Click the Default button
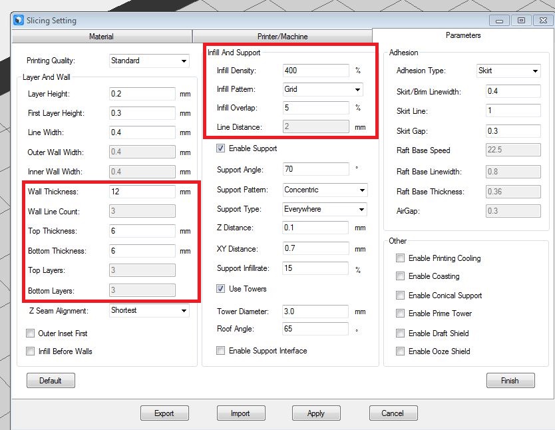Image resolution: width=555 pixels, height=430 pixels. (51, 381)
